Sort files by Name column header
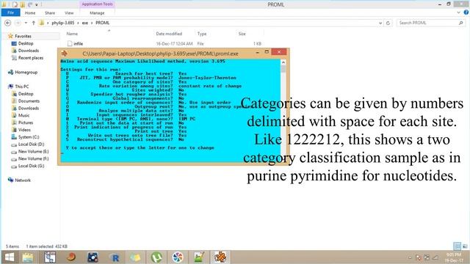This screenshot has height=264, width=470. click(72, 34)
